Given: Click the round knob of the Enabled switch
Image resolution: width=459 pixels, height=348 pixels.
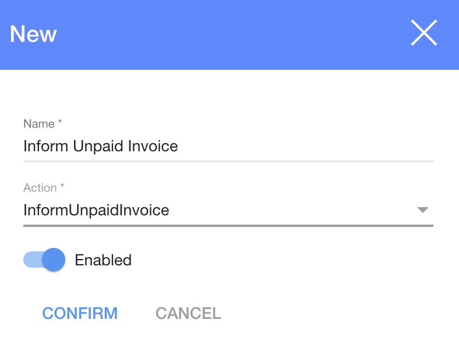Looking at the screenshot, I should coord(54,260).
